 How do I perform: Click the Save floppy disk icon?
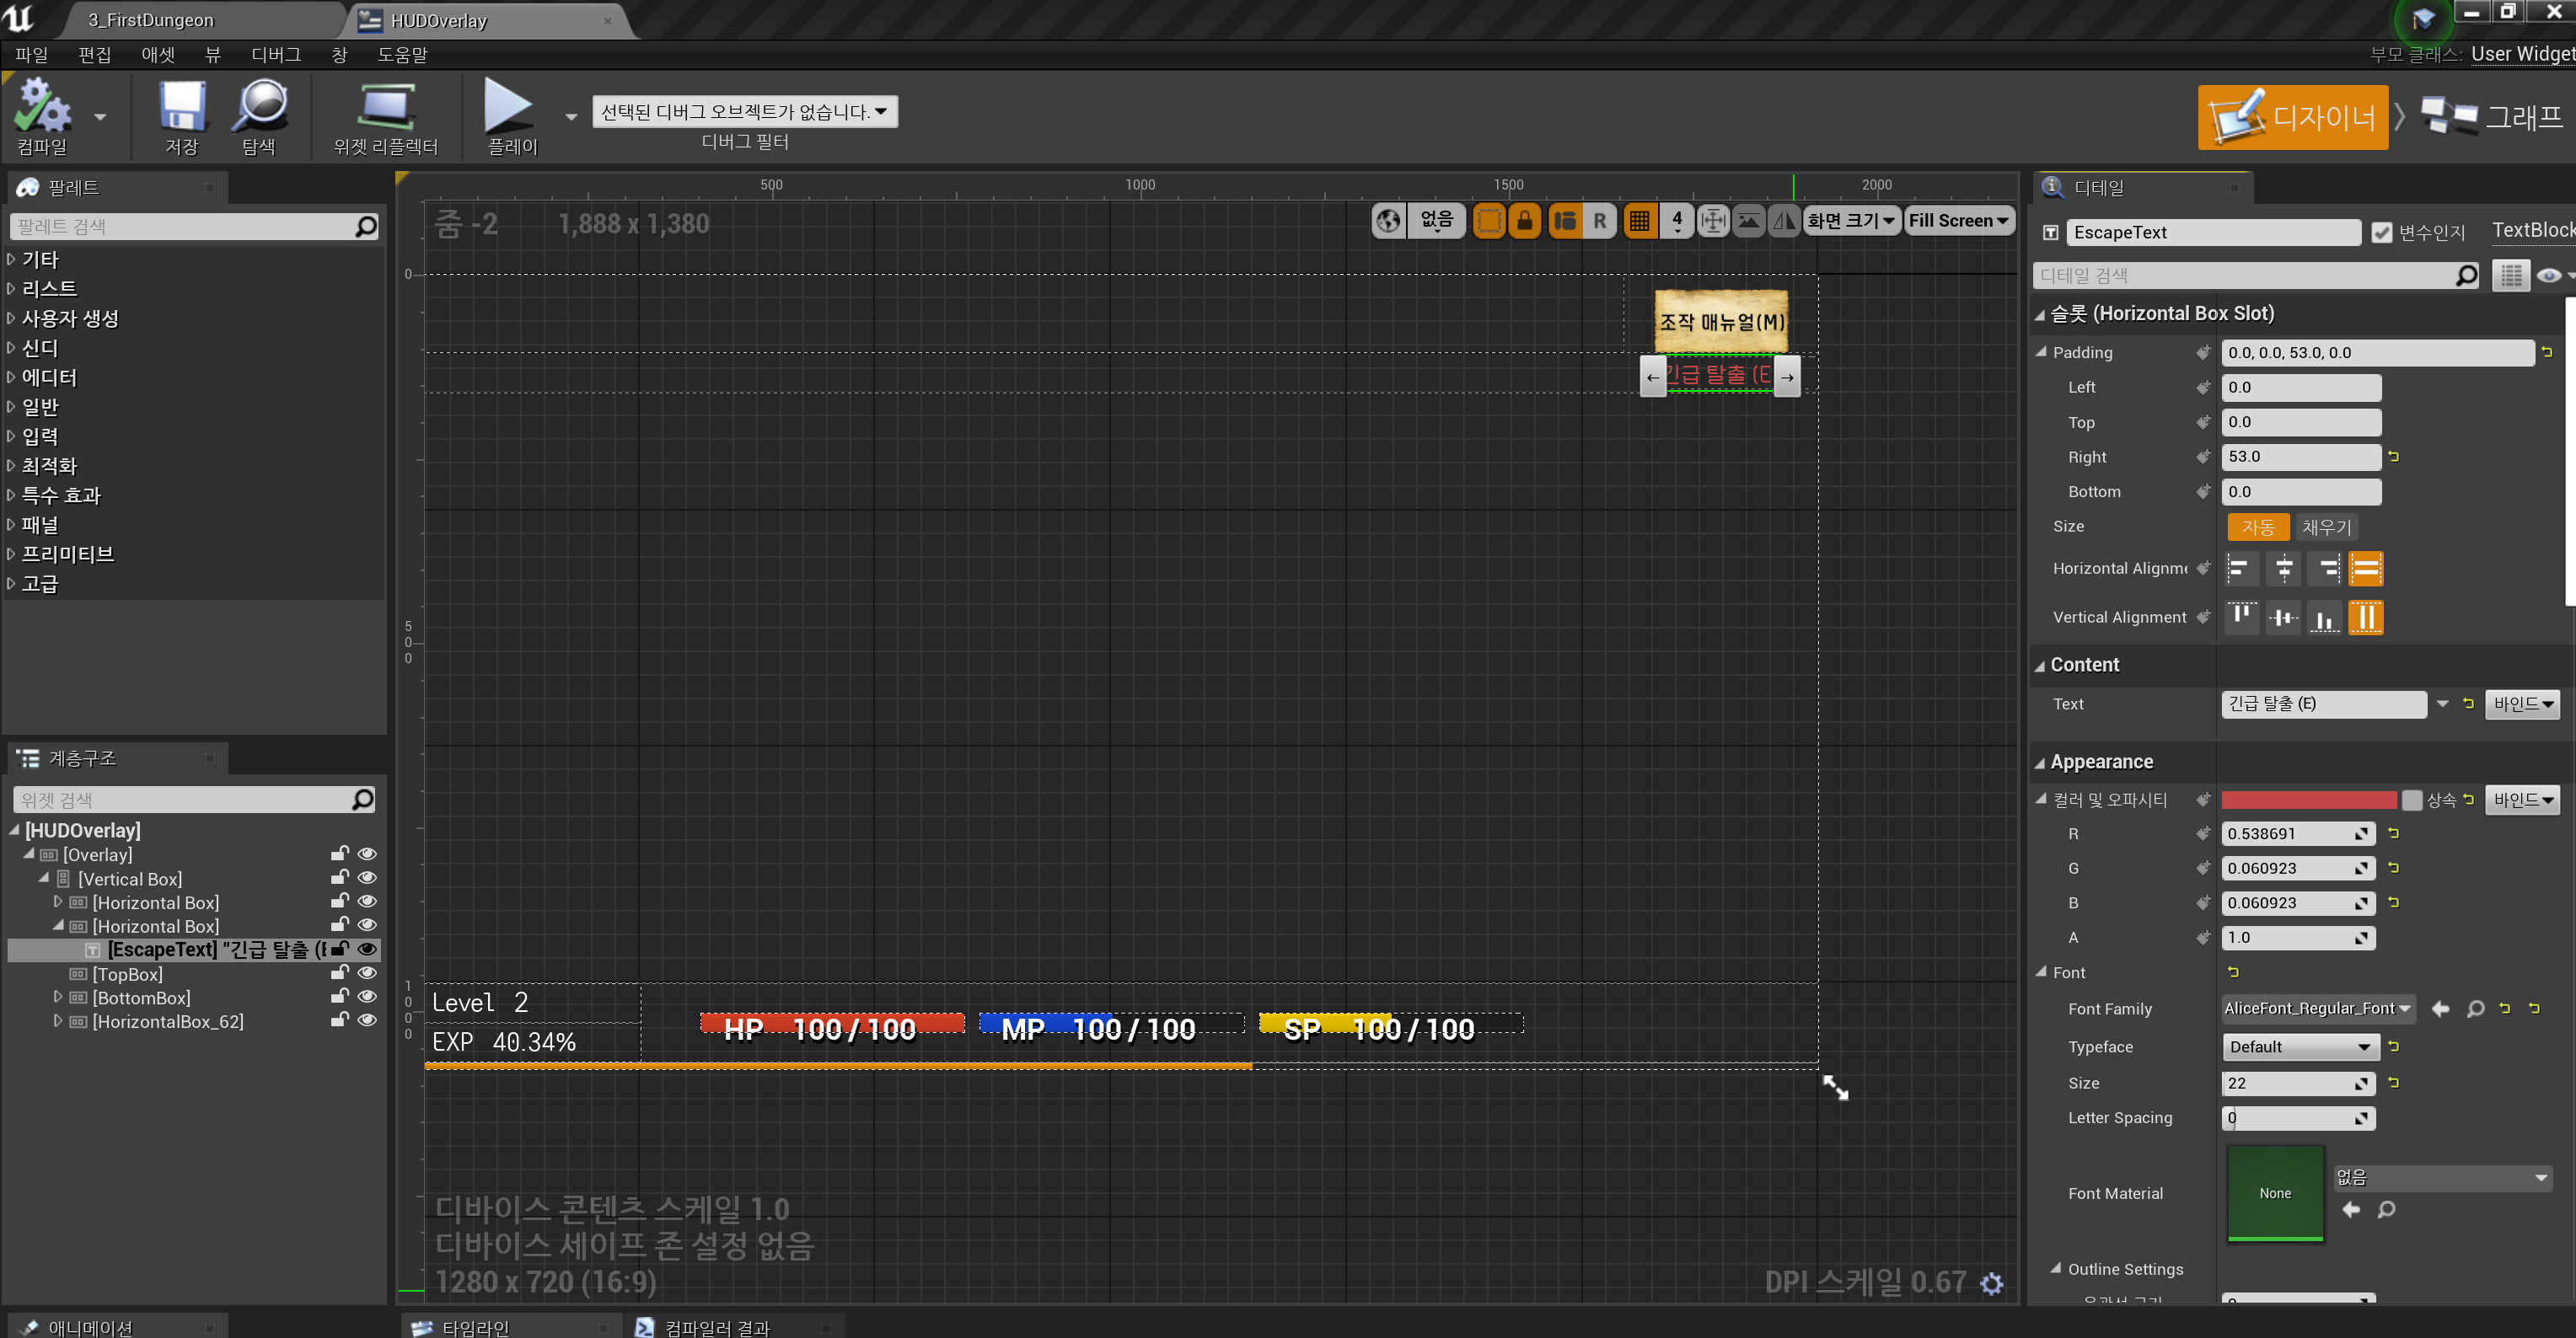click(x=182, y=108)
